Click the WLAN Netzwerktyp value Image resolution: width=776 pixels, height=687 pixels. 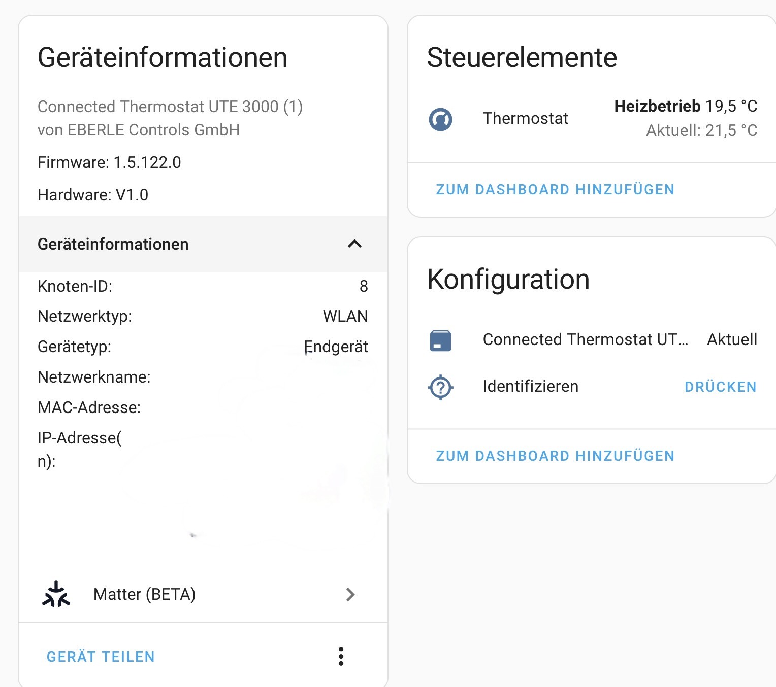point(345,316)
